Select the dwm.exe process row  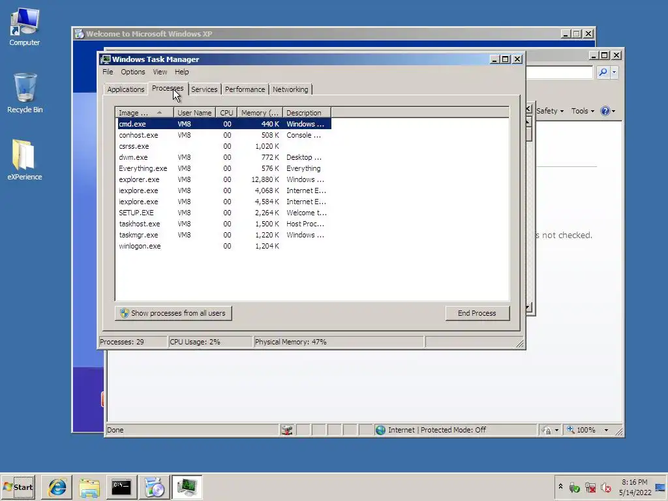[224, 157]
